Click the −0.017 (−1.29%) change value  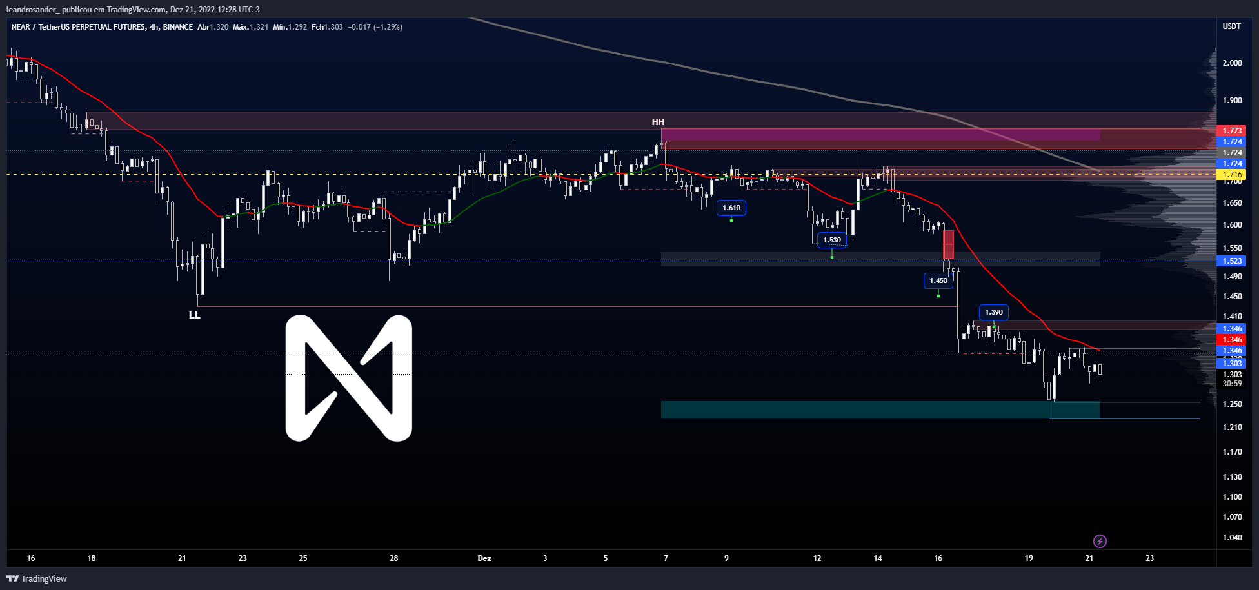pos(375,27)
